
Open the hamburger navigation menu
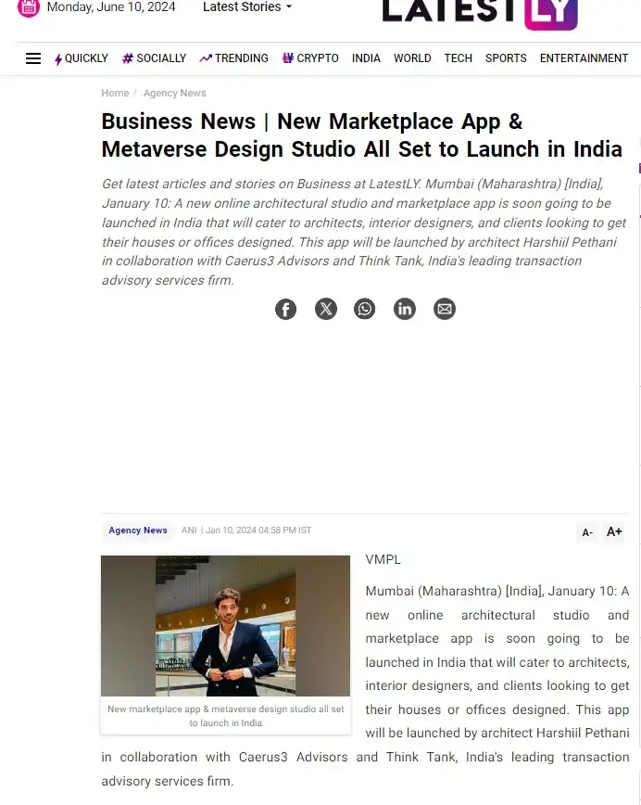pyautogui.click(x=33, y=58)
